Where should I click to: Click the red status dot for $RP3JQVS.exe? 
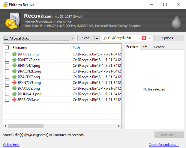tap(14, 99)
